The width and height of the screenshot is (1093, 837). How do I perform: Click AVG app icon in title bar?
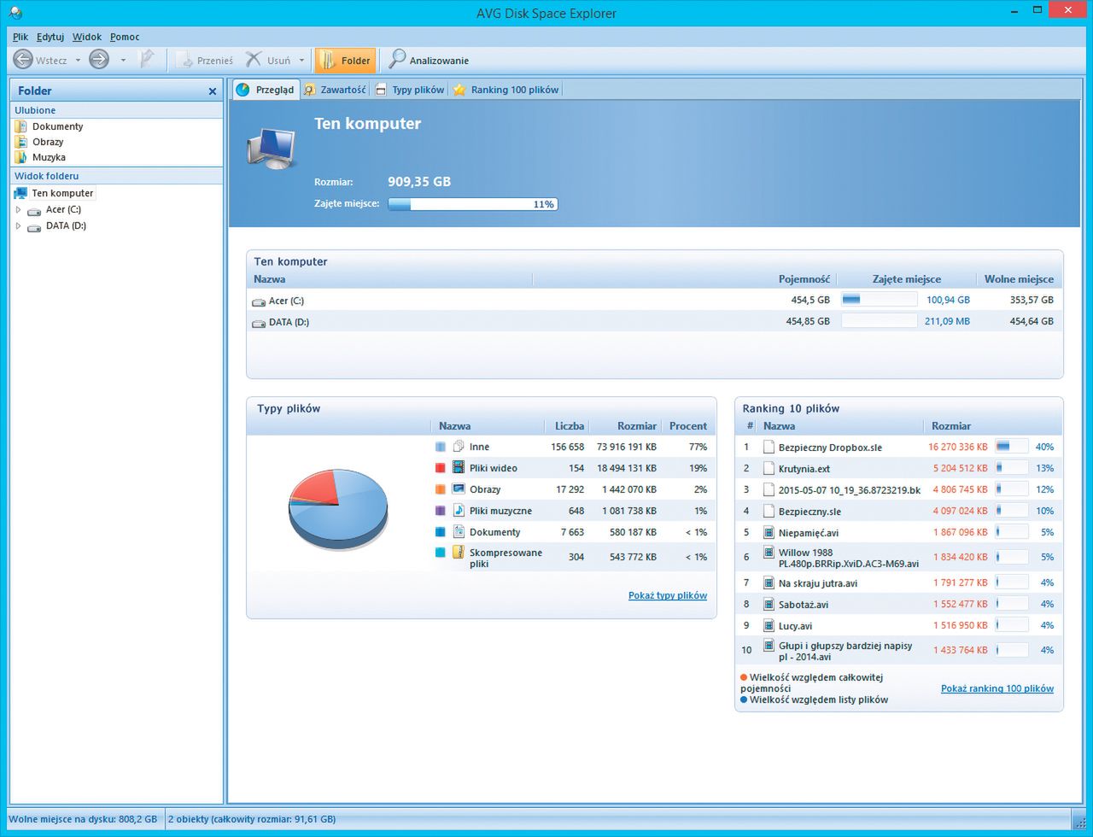14,13
